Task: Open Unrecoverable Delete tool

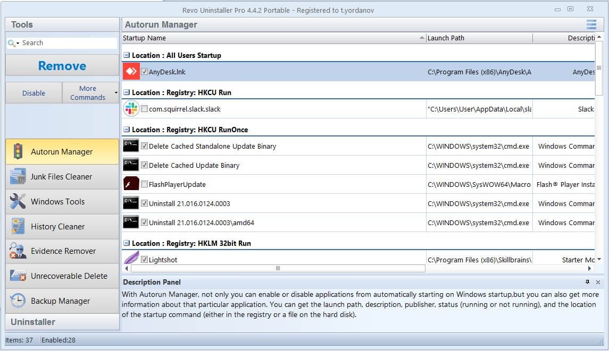Action: 62,276
